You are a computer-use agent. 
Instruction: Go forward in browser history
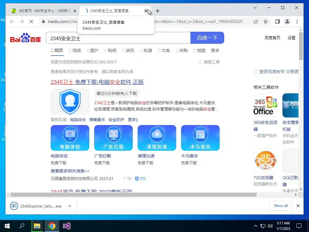[x=22, y=21]
